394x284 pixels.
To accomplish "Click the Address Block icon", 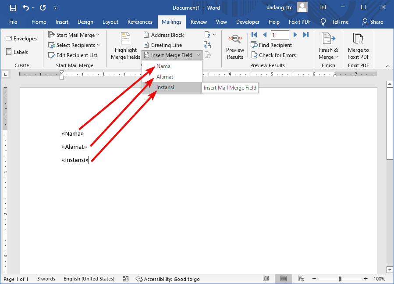I will click(146, 35).
